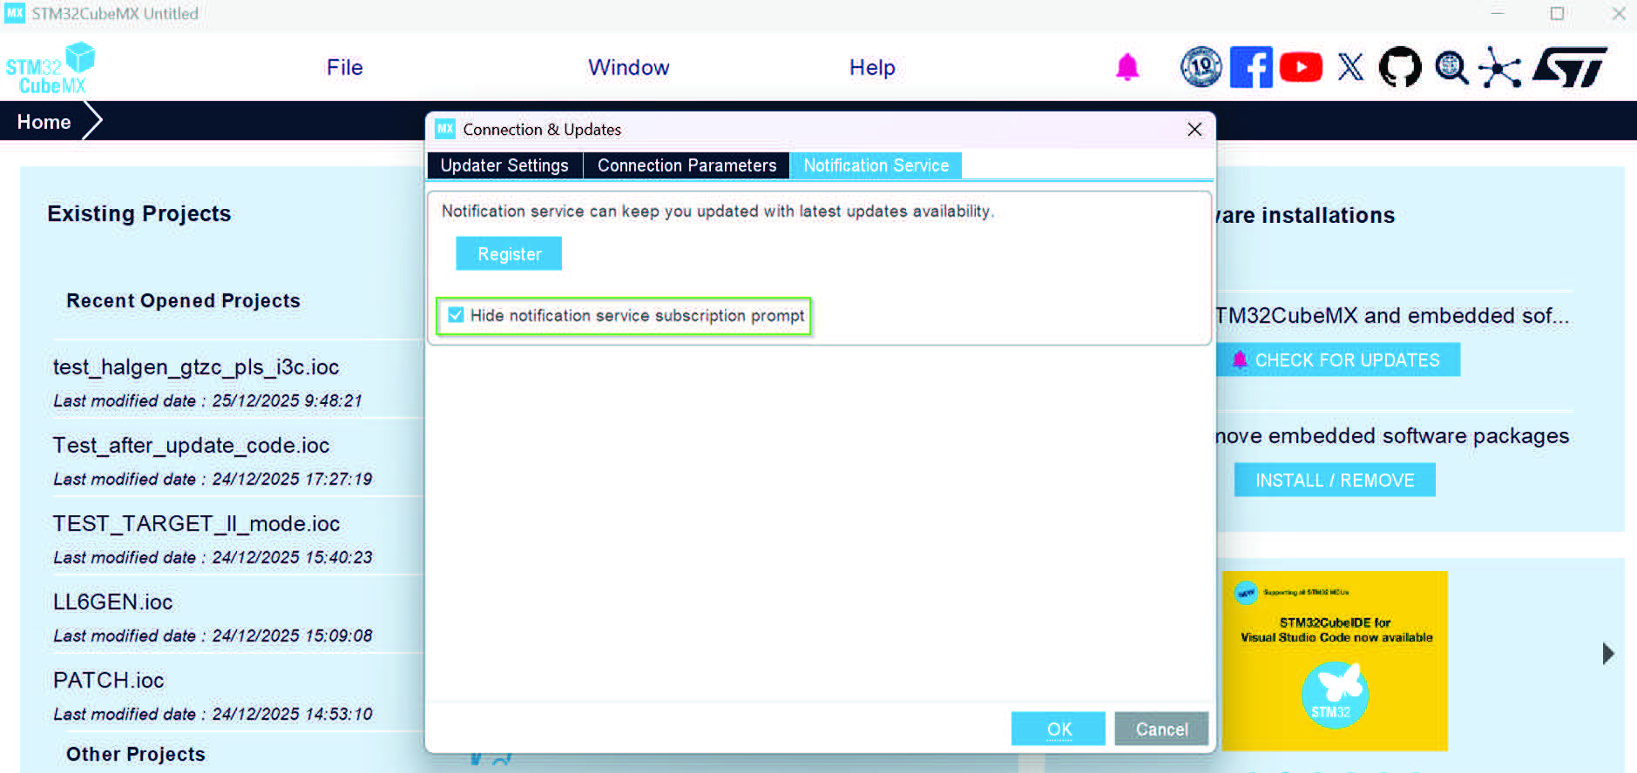The image size is (1637, 773).
Task: Open the X (Twitter) icon link
Action: coord(1350,67)
